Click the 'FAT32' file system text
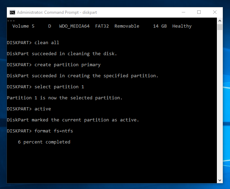 tap(102, 26)
